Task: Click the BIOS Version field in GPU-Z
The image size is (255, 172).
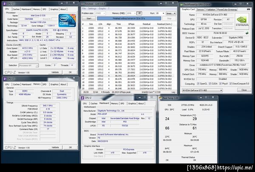Action: tap(220, 33)
